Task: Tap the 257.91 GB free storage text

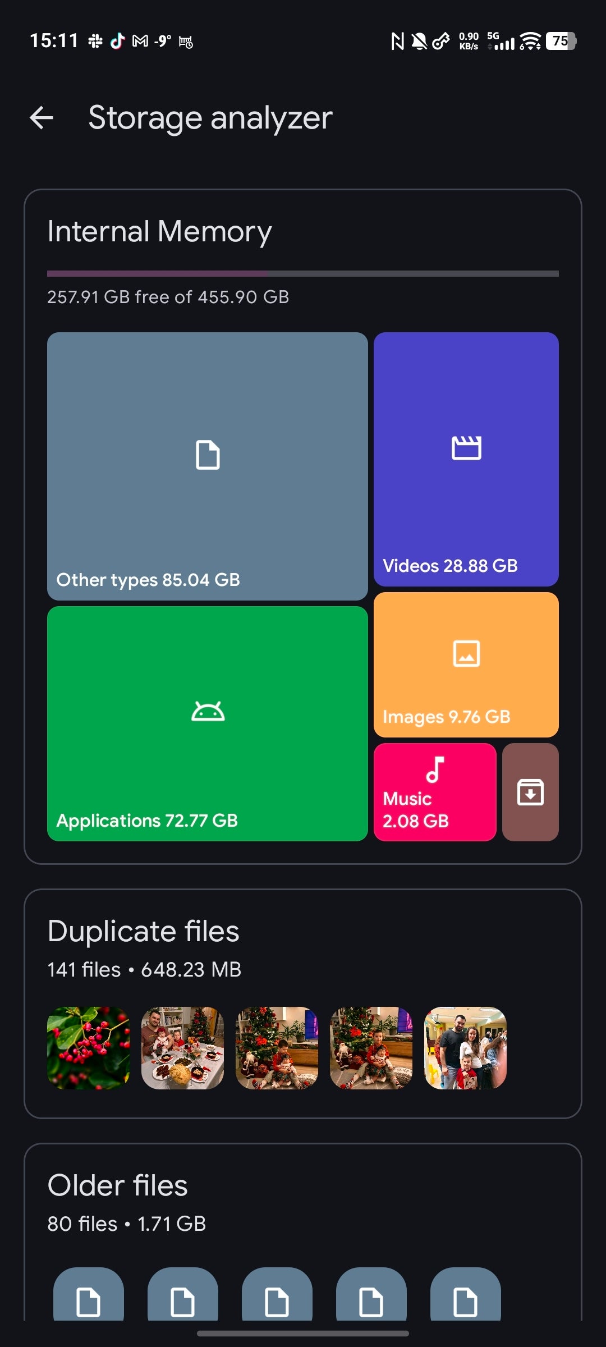Action: [x=168, y=297]
